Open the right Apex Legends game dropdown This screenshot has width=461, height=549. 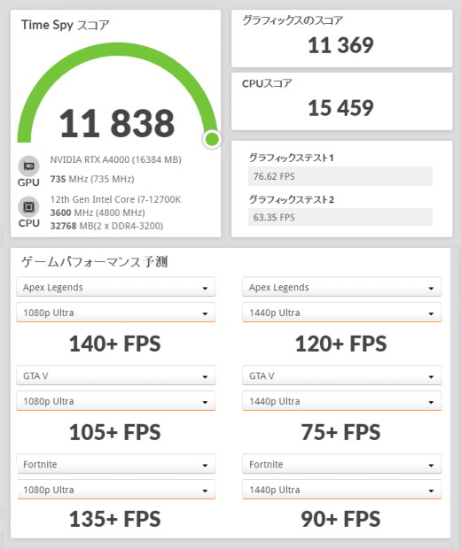342,287
